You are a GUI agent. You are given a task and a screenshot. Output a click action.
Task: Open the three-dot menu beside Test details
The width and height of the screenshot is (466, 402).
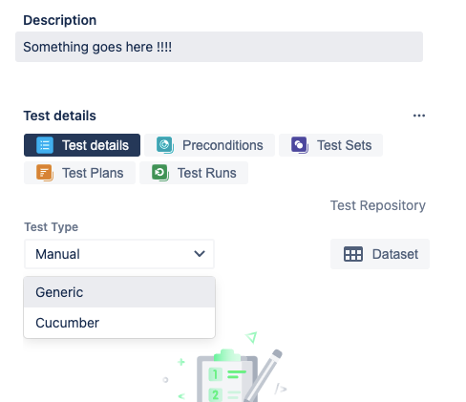coord(419,116)
